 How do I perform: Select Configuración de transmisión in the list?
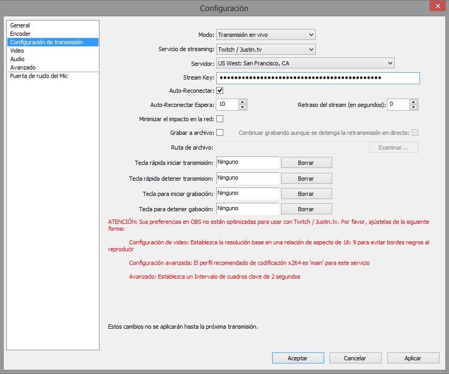tap(53, 42)
